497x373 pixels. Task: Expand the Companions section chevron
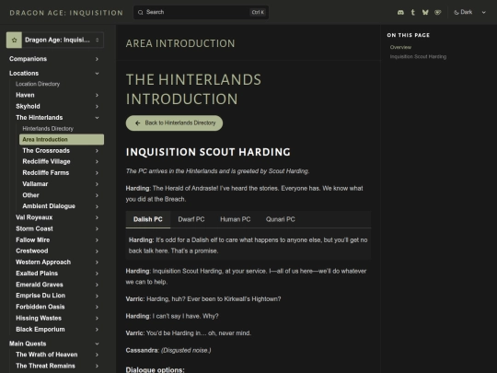[x=97, y=59]
